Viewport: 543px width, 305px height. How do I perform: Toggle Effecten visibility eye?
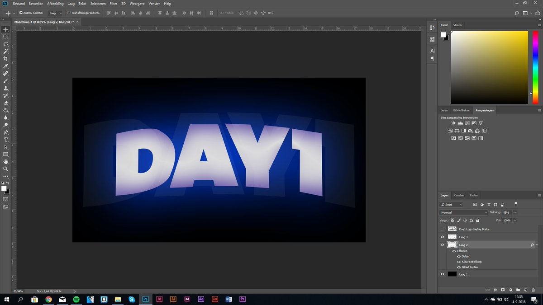[x=454, y=251]
